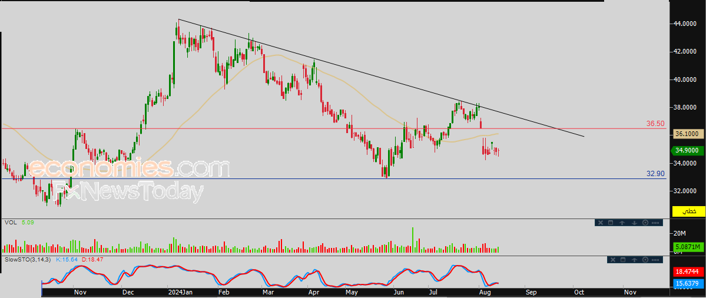This screenshot has width=706, height=298.
Task: Click the 40.0000 price axis label
Action: pos(684,80)
